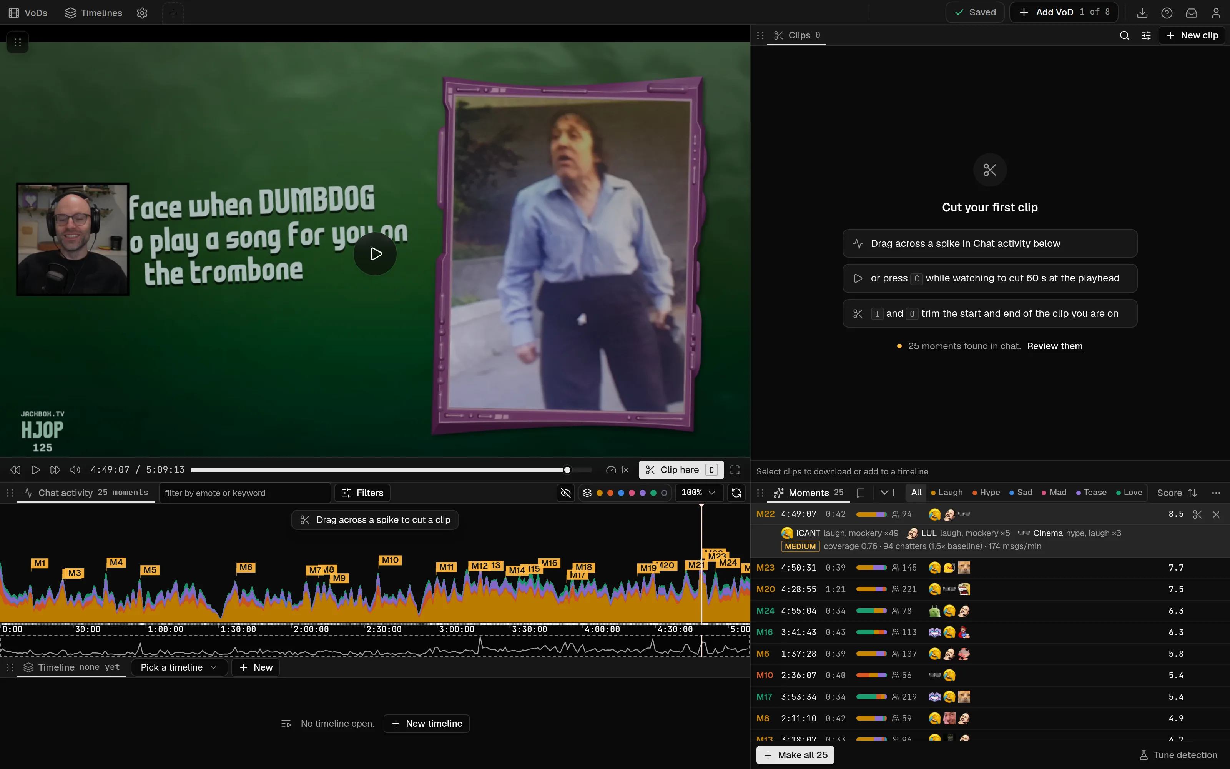Expand the moments chevron count dropdown
The height and width of the screenshot is (769, 1230).
[x=888, y=493]
